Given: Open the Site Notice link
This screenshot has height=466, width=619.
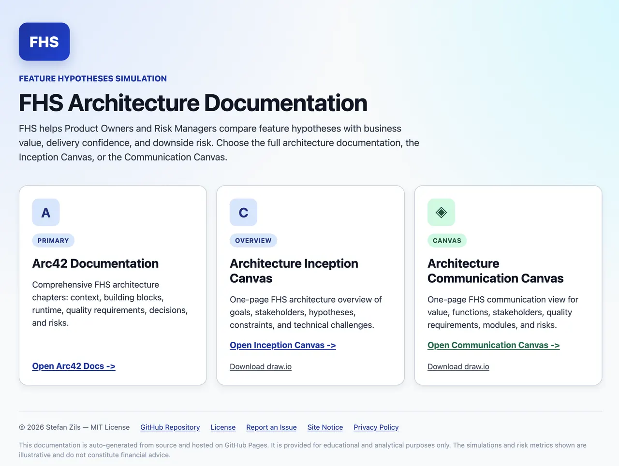Looking at the screenshot, I should pos(325,427).
